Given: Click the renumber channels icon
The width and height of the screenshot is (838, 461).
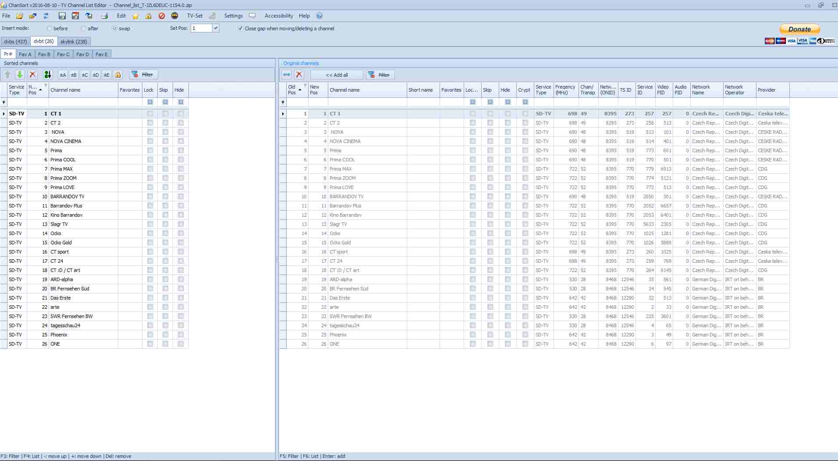Looking at the screenshot, I should 48,75.
